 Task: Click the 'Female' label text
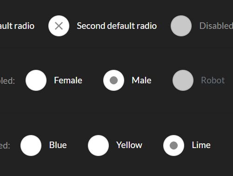(x=68, y=80)
